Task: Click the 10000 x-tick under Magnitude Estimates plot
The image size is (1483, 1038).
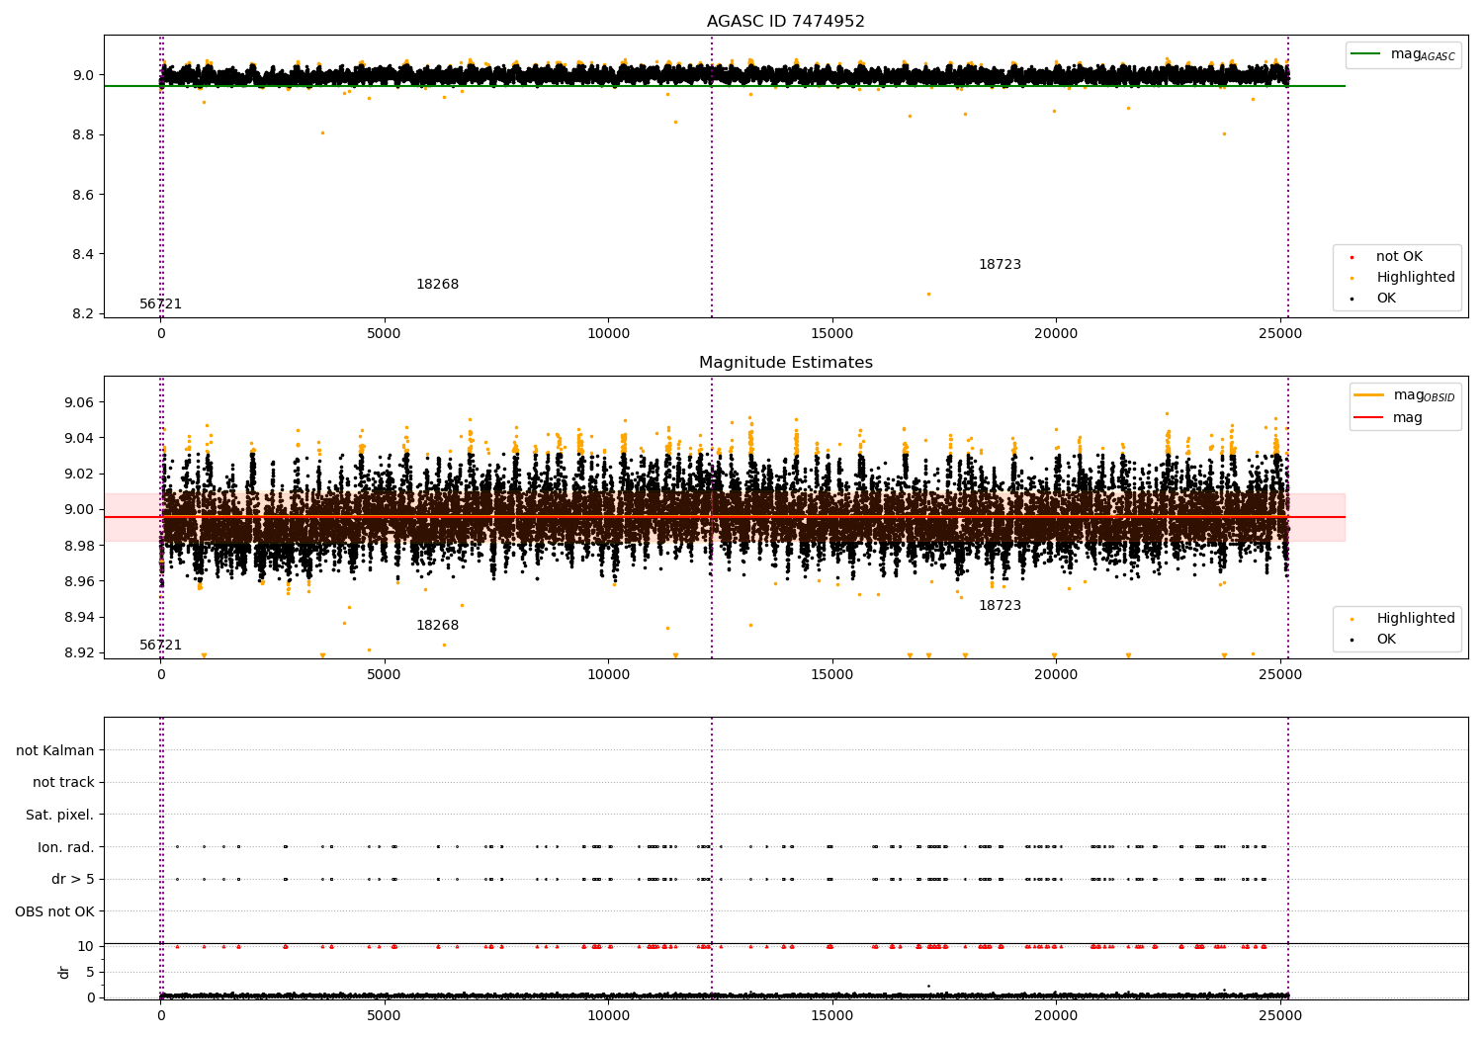Action: click(608, 675)
